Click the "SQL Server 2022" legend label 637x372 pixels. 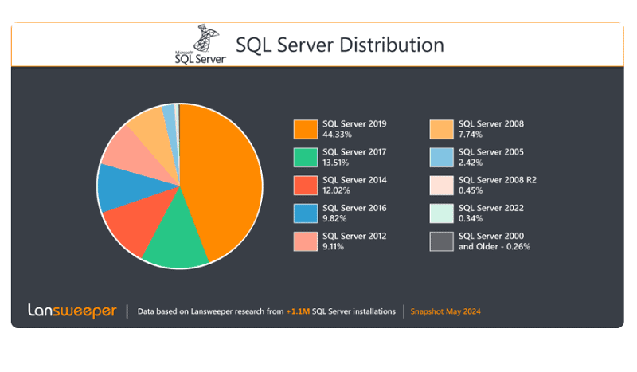pos(491,208)
